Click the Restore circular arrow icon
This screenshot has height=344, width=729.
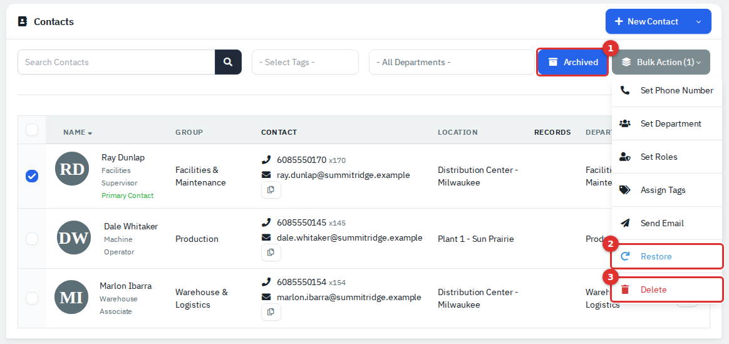pos(625,256)
